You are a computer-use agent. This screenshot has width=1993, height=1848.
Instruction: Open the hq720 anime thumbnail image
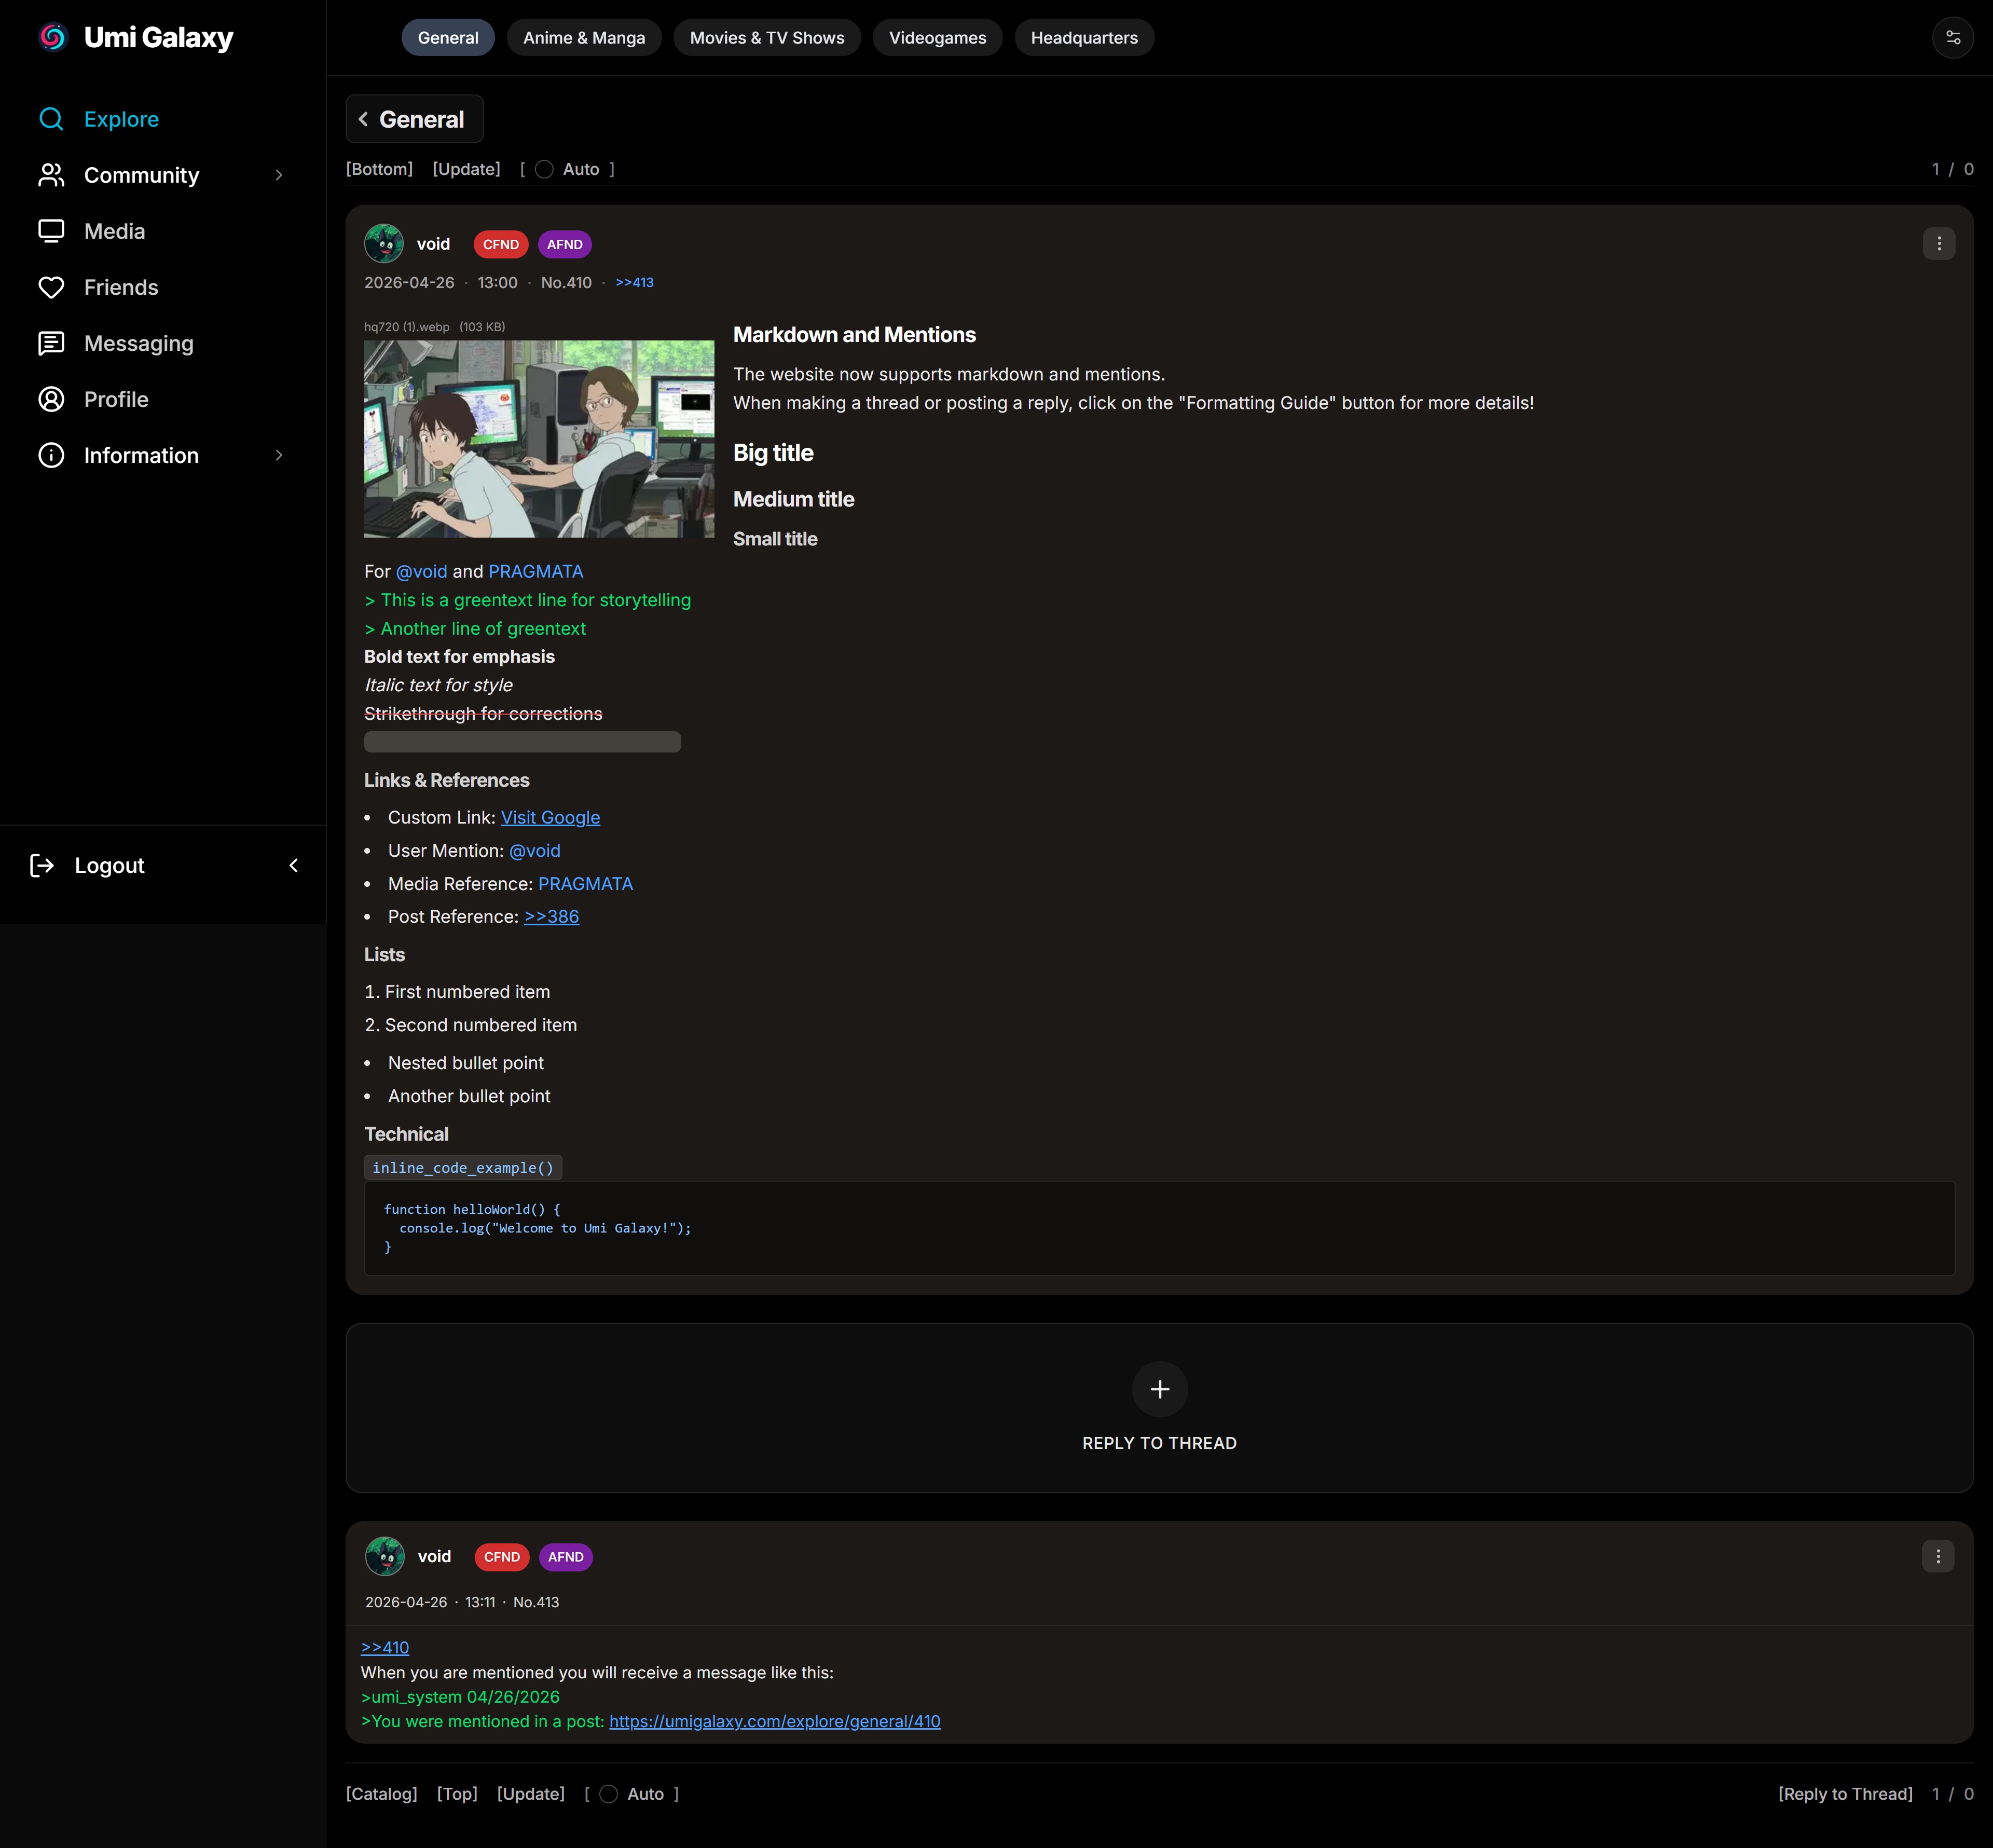(x=539, y=439)
